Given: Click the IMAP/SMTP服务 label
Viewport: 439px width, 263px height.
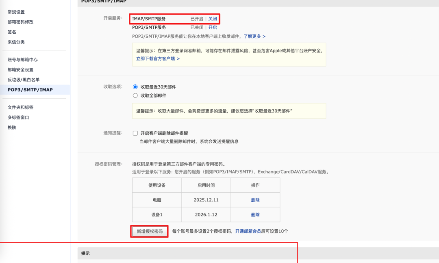Looking at the screenshot, I should click(149, 19).
